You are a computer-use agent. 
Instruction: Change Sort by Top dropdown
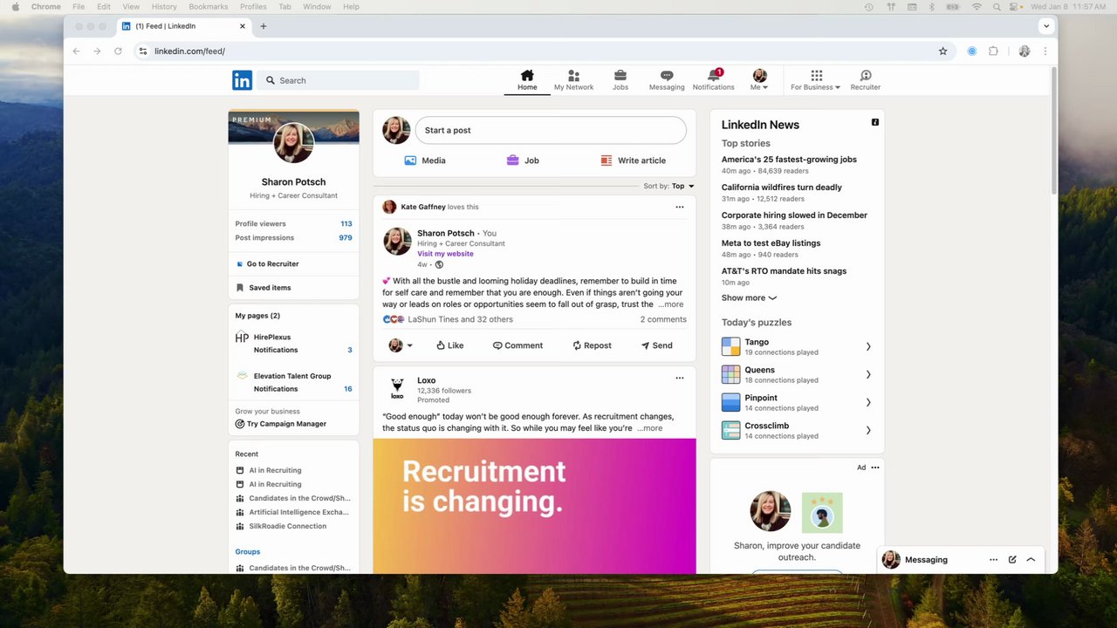click(682, 186)
